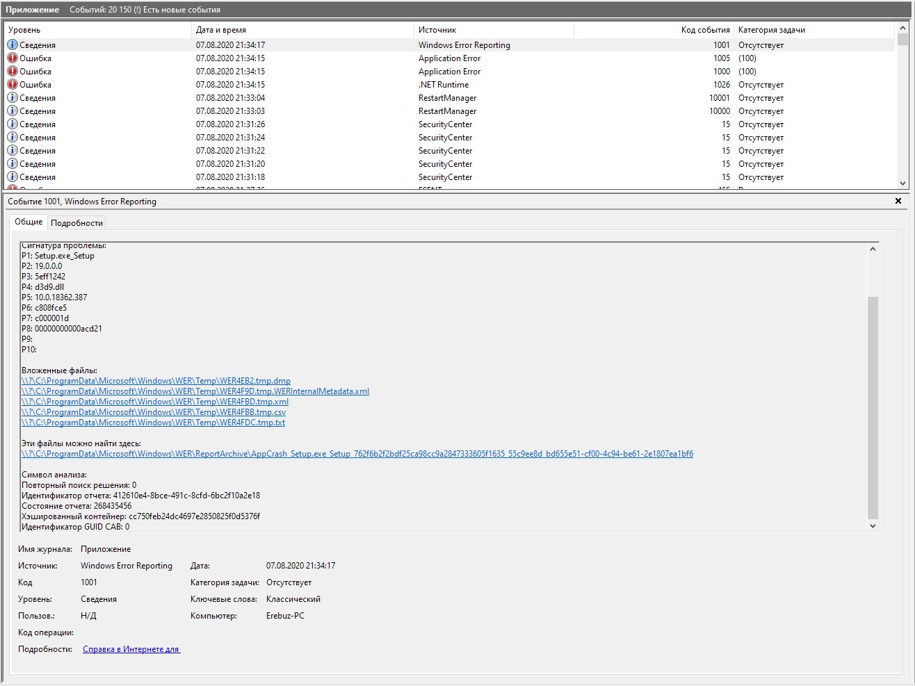Click Состояние отчета: 268435456 line

(76, 506)
